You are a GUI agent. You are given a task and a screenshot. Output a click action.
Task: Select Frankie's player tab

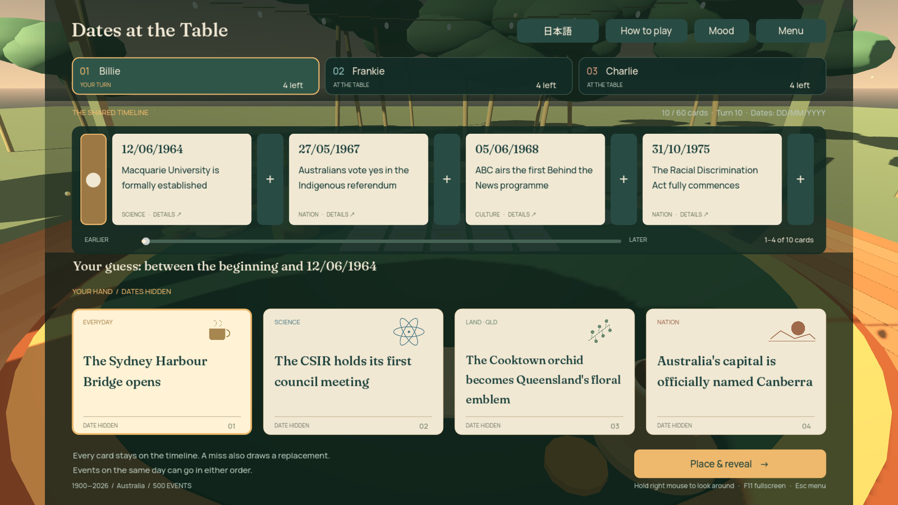click(449, 76)
